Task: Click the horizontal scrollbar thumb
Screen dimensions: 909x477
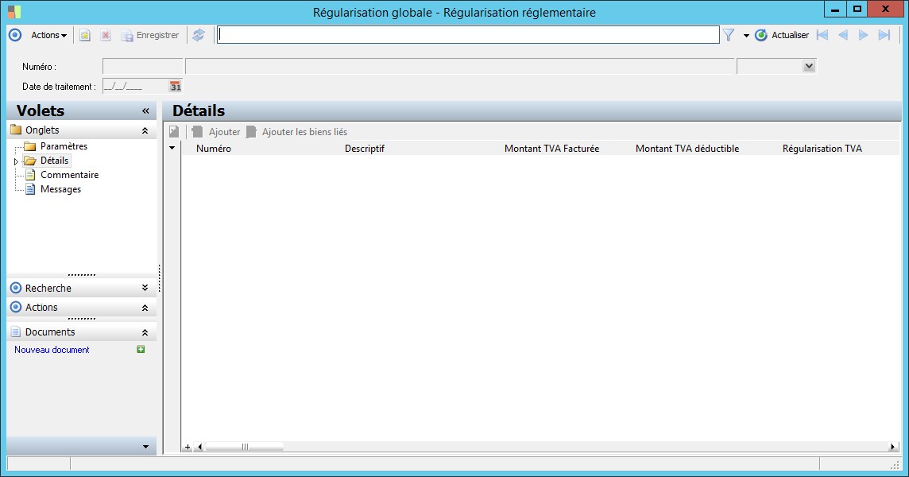Action: tap(244, 447)
